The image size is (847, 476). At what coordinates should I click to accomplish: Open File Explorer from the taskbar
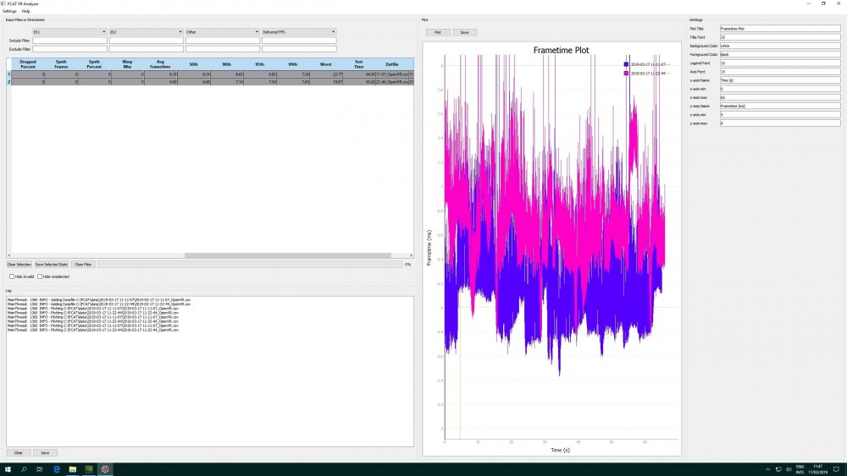(x=73, y=468)
